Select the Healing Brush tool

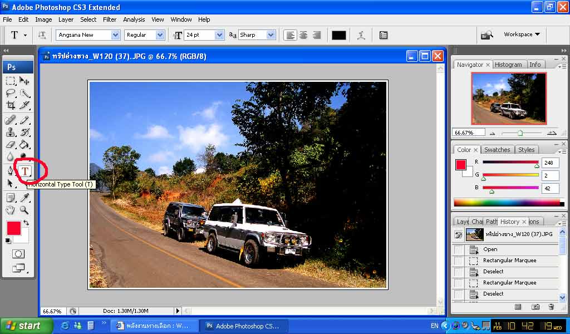point(11,120)
